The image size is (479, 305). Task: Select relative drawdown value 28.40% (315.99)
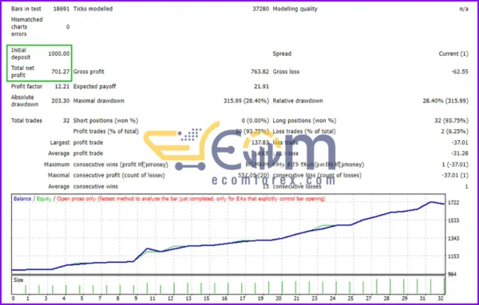(445, 100)
